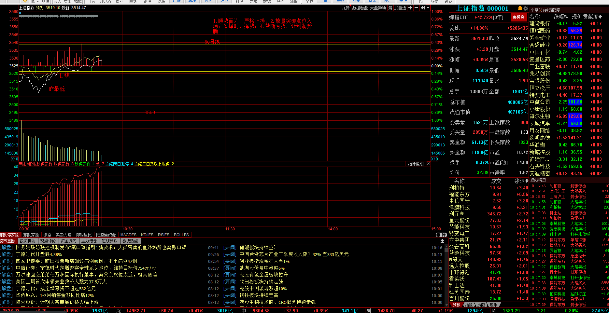
Task: Open news 盐湖股份盘中涨超6%
Action: click(x=262, y=268)
